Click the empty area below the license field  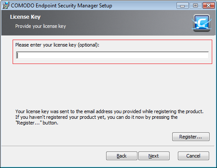click(112, 86)
